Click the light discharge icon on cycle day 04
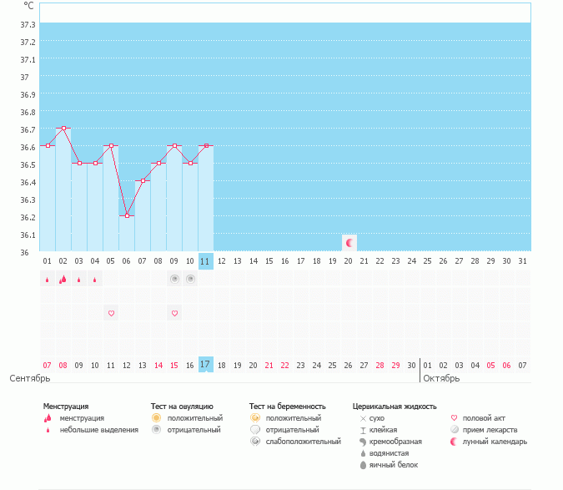563x490 pixels. point(95,280)
